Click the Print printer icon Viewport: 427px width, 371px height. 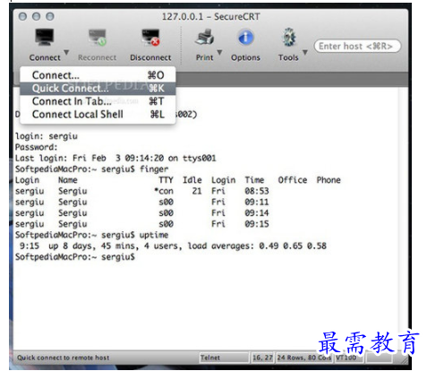click(205, 37)
